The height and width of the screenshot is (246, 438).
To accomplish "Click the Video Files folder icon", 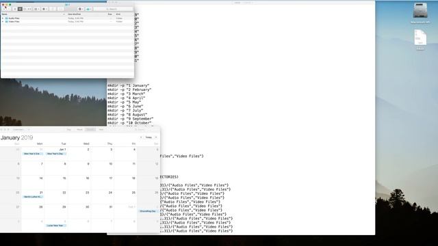I will pyautogui.click(x=6, y=21).
